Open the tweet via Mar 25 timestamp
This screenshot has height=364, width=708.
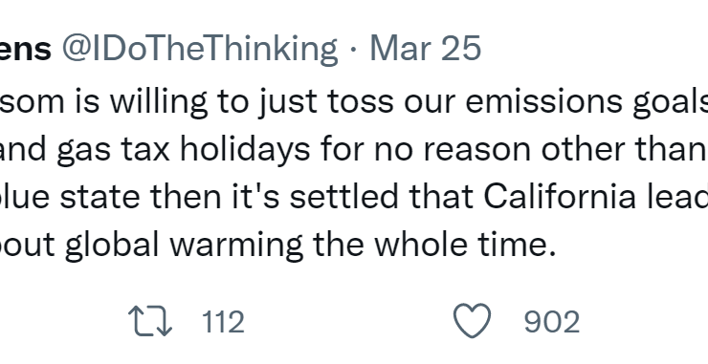pyautogui.click(x=426, y=49)
